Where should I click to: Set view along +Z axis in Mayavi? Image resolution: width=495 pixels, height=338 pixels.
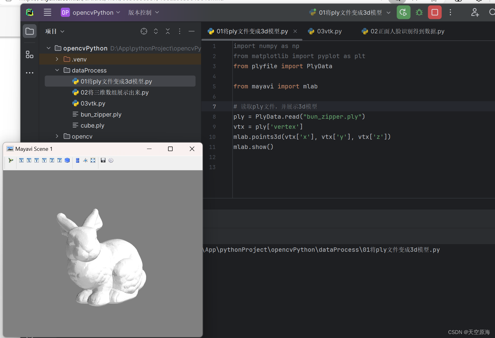(x=52, y=160)
